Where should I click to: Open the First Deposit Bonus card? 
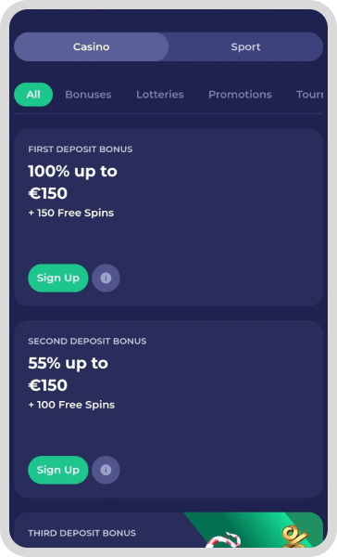tap(168, 217)
